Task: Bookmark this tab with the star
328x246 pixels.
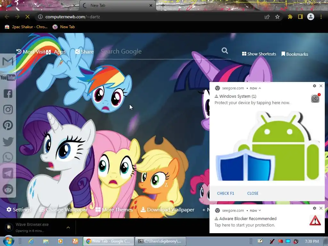Action: pyautogui.click(x=277, y=17)
